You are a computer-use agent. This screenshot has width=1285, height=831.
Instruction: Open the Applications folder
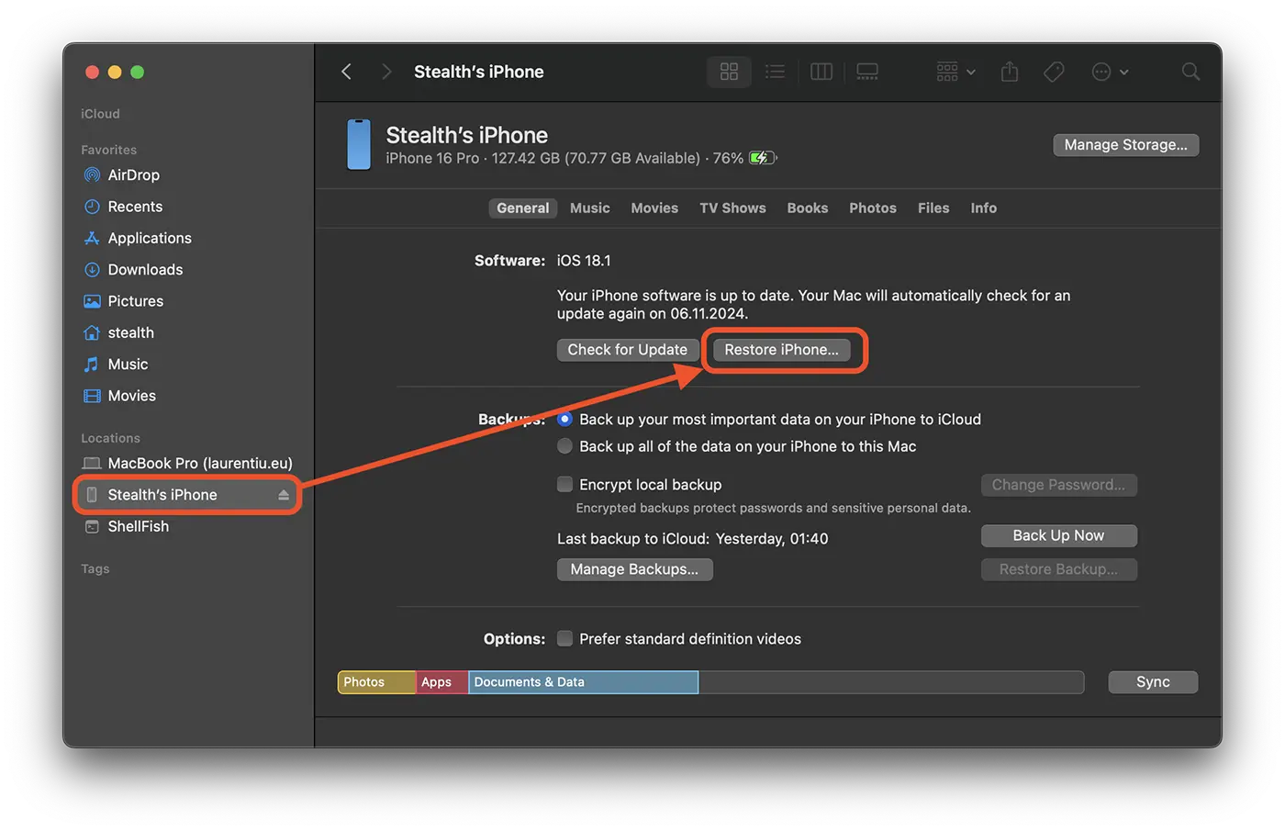150,238
